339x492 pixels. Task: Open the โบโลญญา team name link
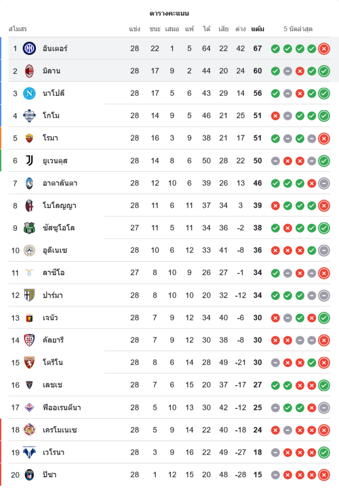pyautogui.click(x=59, y=206)
